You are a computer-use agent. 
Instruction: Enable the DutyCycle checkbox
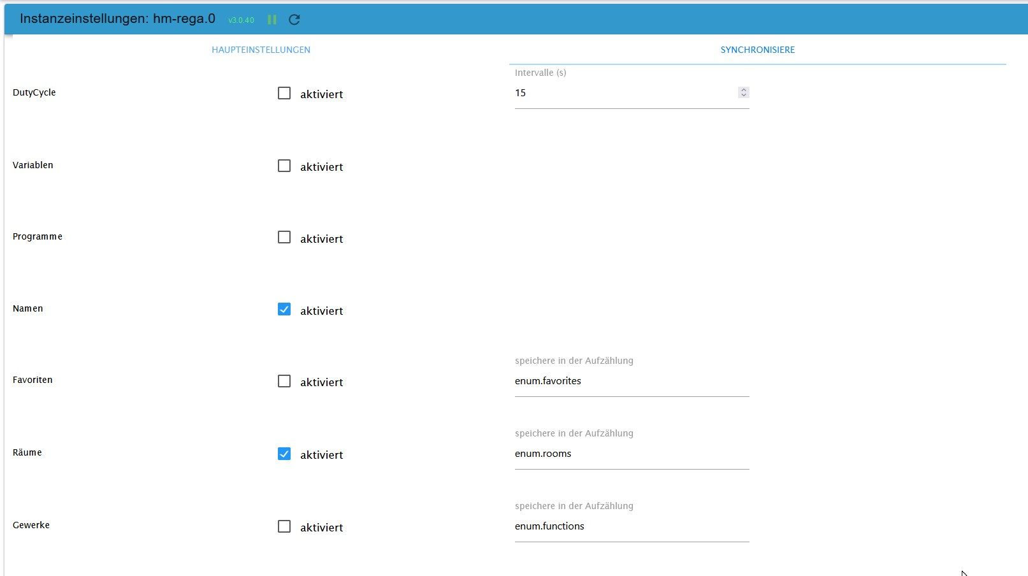coord(284,94)
